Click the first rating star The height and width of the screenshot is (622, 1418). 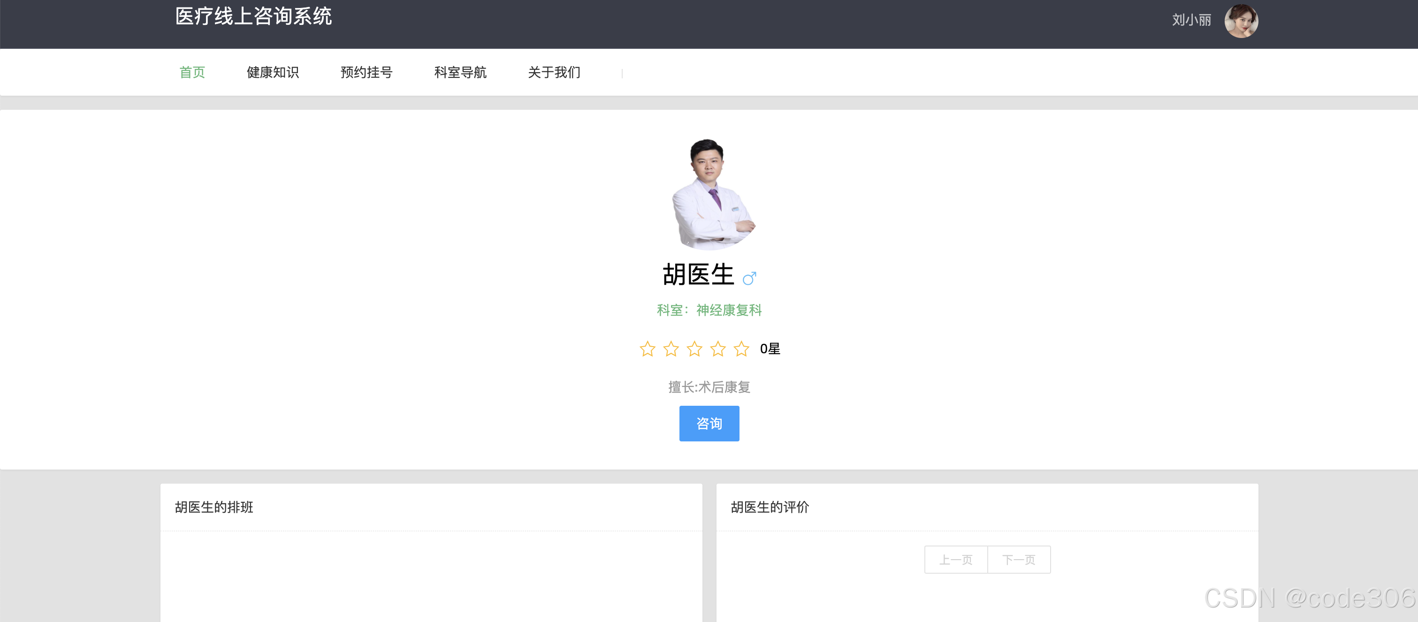pyautogui.click(x=648, y=349)
